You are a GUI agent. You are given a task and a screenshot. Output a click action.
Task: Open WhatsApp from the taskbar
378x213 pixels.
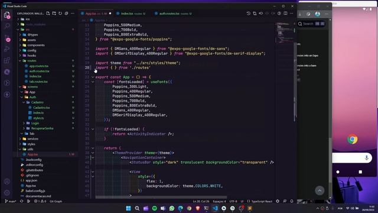click(172, 208)
